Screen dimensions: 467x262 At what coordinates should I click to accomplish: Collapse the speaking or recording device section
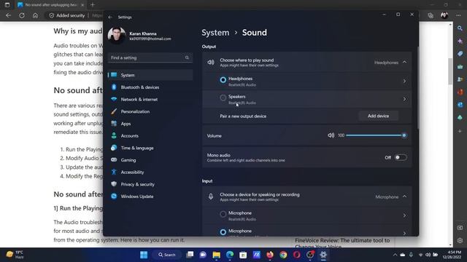(404, 196)
